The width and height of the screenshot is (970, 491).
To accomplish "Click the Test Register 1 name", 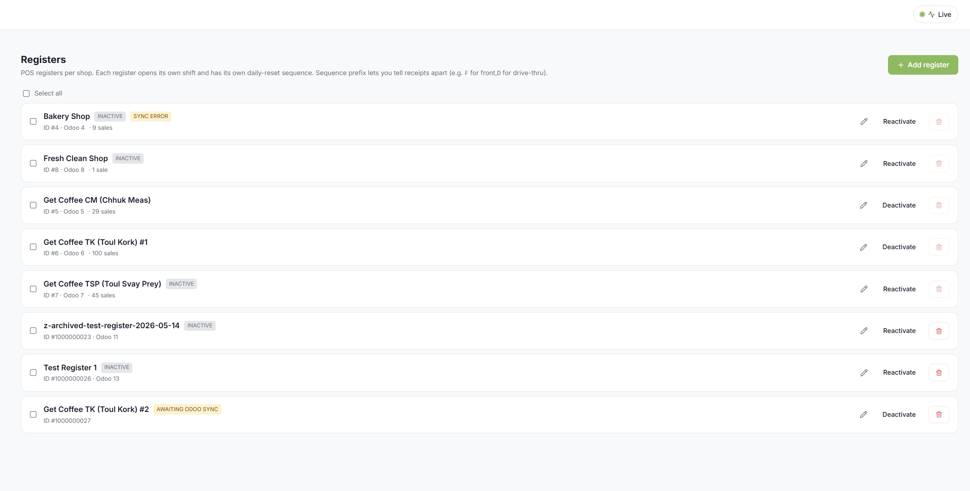I will point(70,368).
